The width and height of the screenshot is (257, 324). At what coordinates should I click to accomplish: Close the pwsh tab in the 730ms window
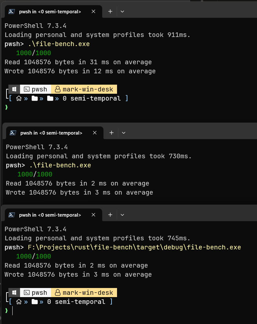click(94, 133)
